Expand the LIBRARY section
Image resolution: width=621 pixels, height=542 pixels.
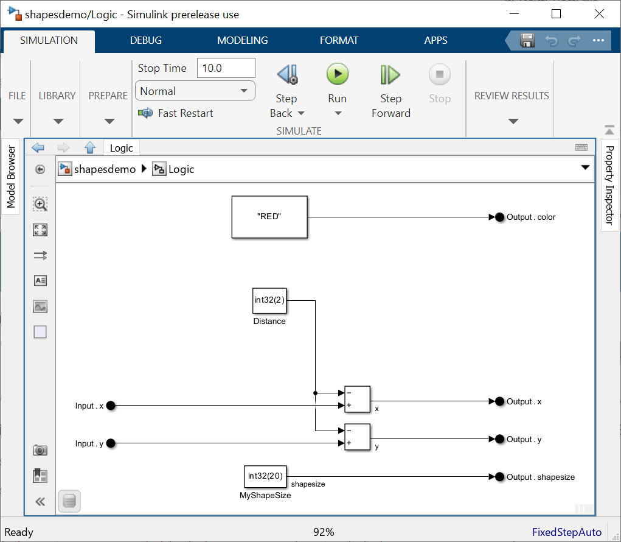(x=58, y=121)
